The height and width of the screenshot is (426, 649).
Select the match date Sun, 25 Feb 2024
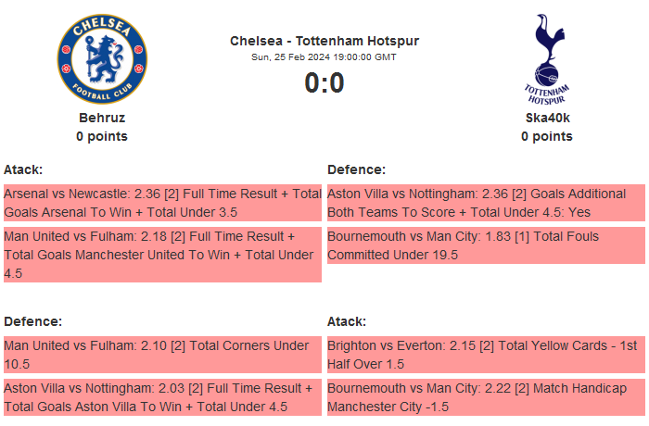(x=324, y=56)
